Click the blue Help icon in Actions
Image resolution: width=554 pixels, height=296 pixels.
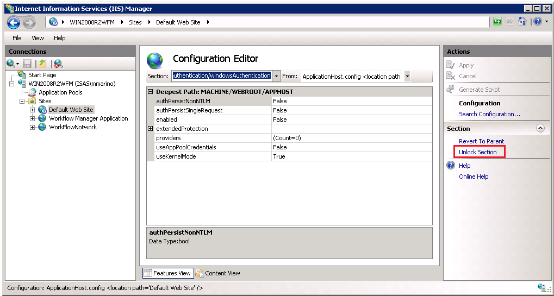click(x=451, y=166)
